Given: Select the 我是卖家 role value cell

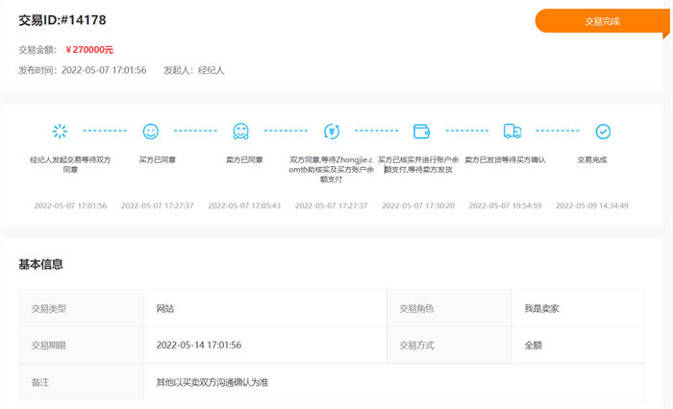Looking at the screenshot, I should click(x=540, y=308).
